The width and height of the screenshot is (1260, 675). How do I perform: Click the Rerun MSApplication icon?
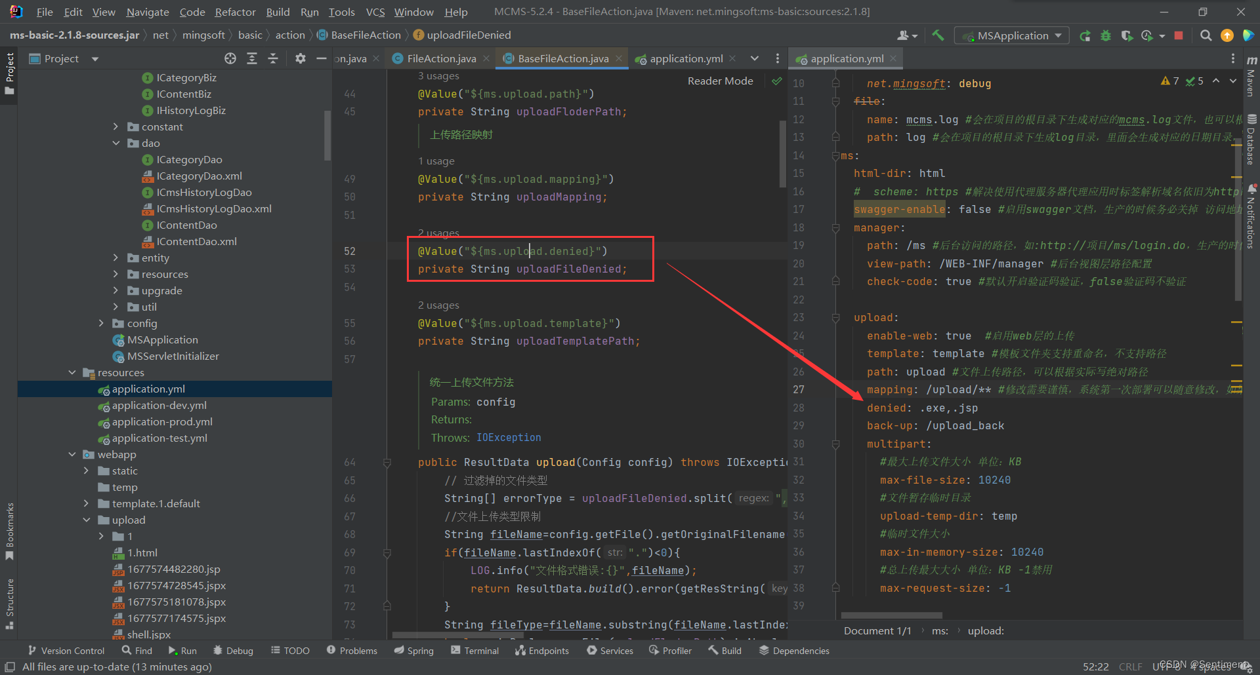point(1085,35)
